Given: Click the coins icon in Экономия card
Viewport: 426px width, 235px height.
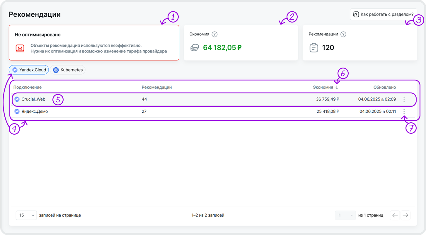Looking at the screenshot, I should pyautogui.click(x=195, y=48).
